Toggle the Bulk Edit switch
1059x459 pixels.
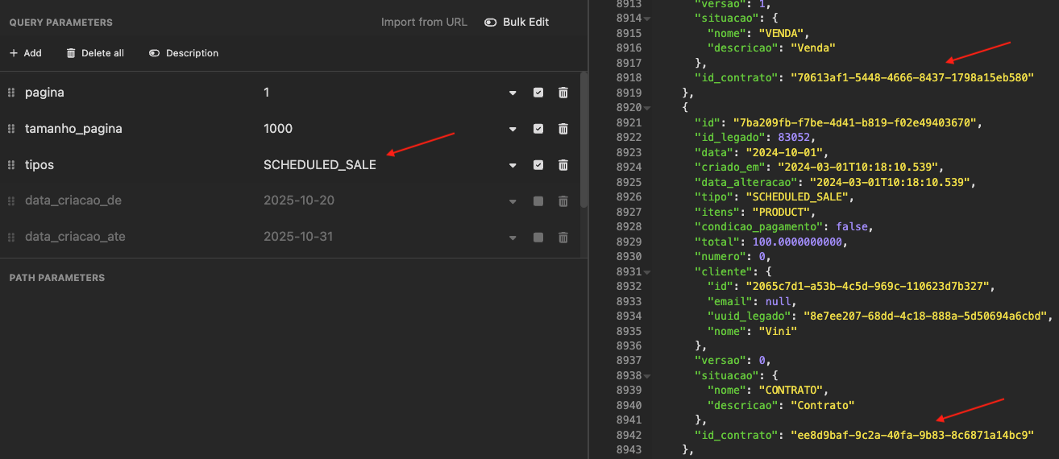[490, 23]
